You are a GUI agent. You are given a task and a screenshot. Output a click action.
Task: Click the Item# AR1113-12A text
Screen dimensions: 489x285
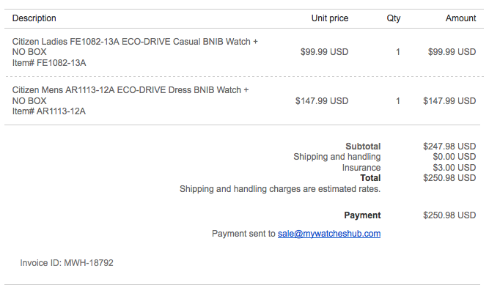(48, 111)
